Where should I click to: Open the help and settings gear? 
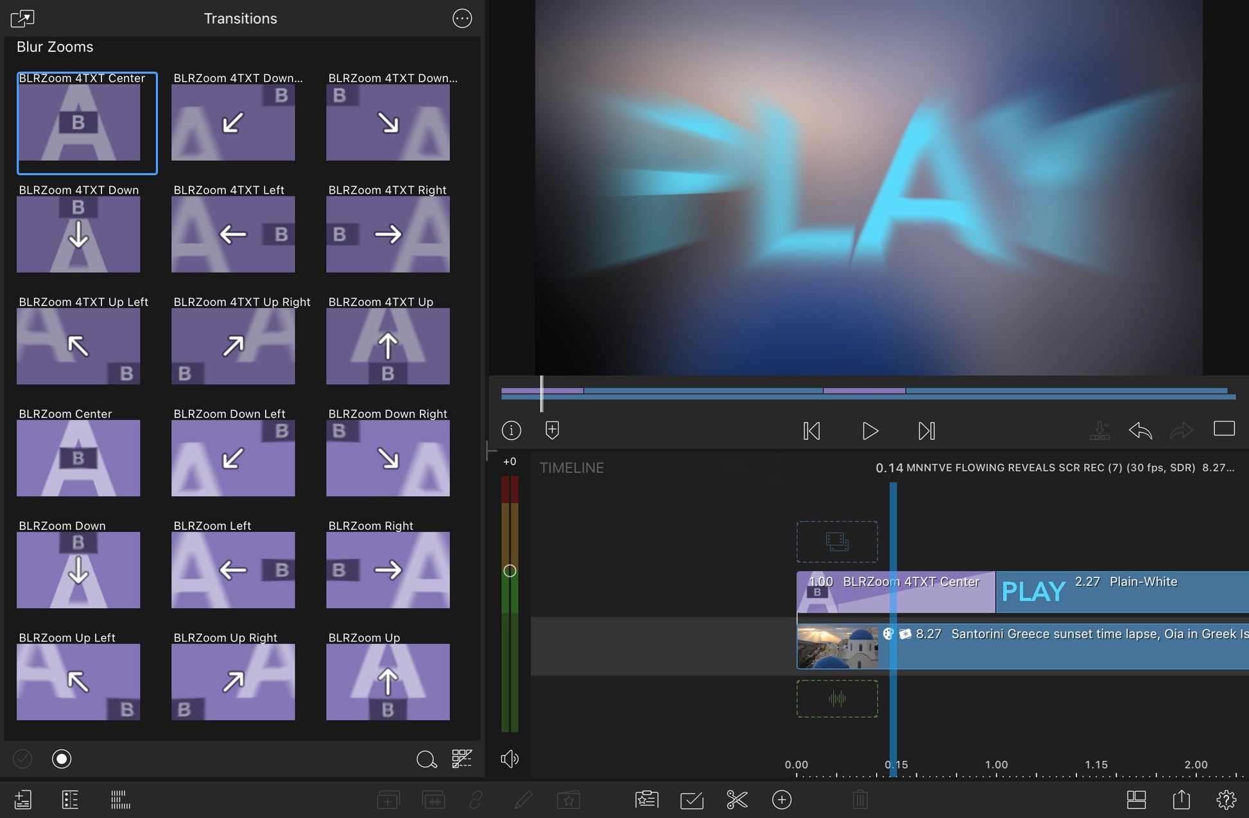click(x=1226, y=799)
